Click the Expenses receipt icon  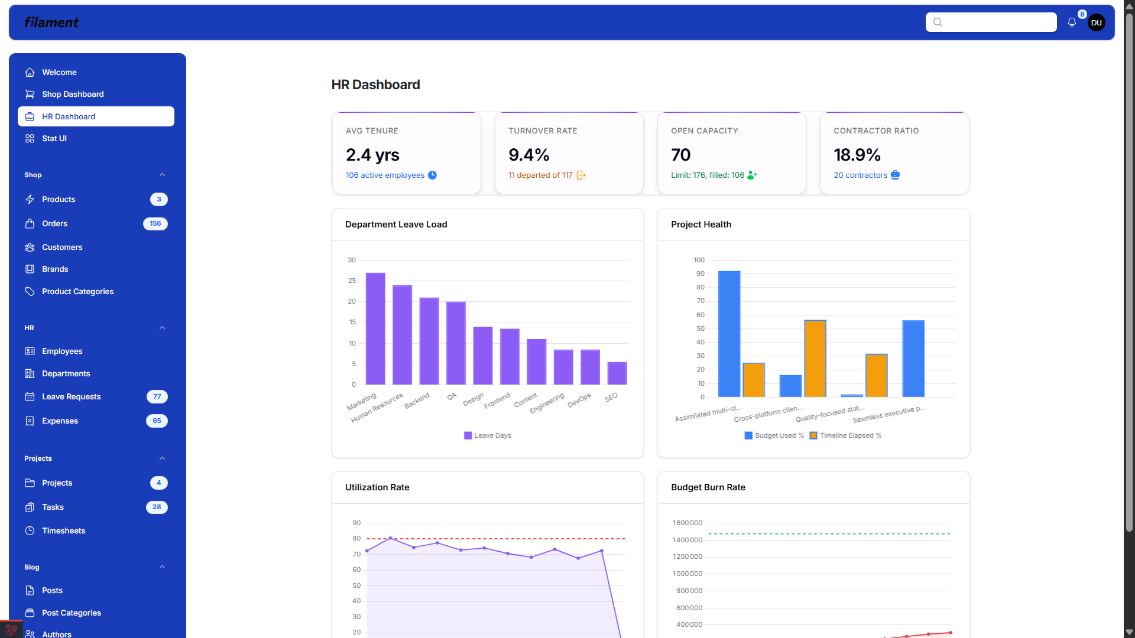[30, 421]
